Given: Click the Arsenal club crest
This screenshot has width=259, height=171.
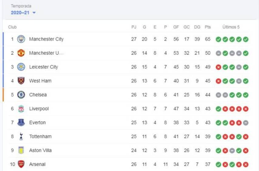Looking at the screenshot, I should pyautogui.click(x=21, y=164).
